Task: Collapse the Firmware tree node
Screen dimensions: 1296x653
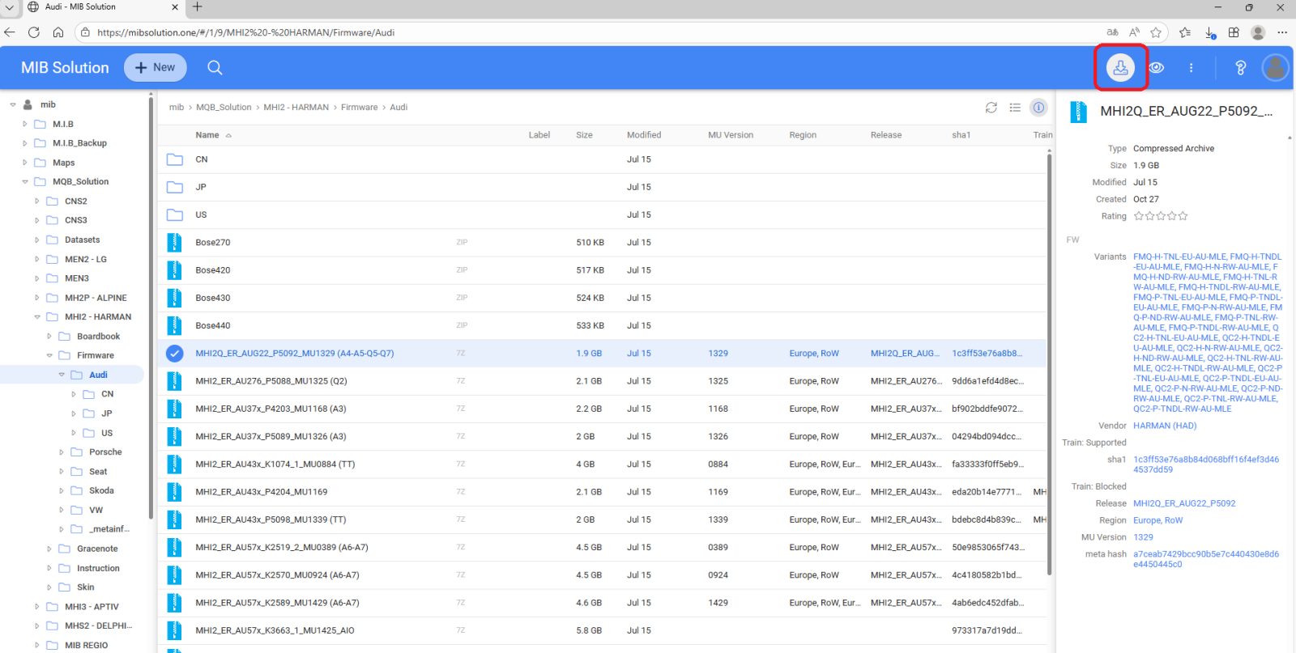Action: tap(49, 355)
